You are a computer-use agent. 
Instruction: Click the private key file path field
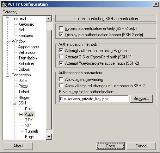tap(94, 99)
